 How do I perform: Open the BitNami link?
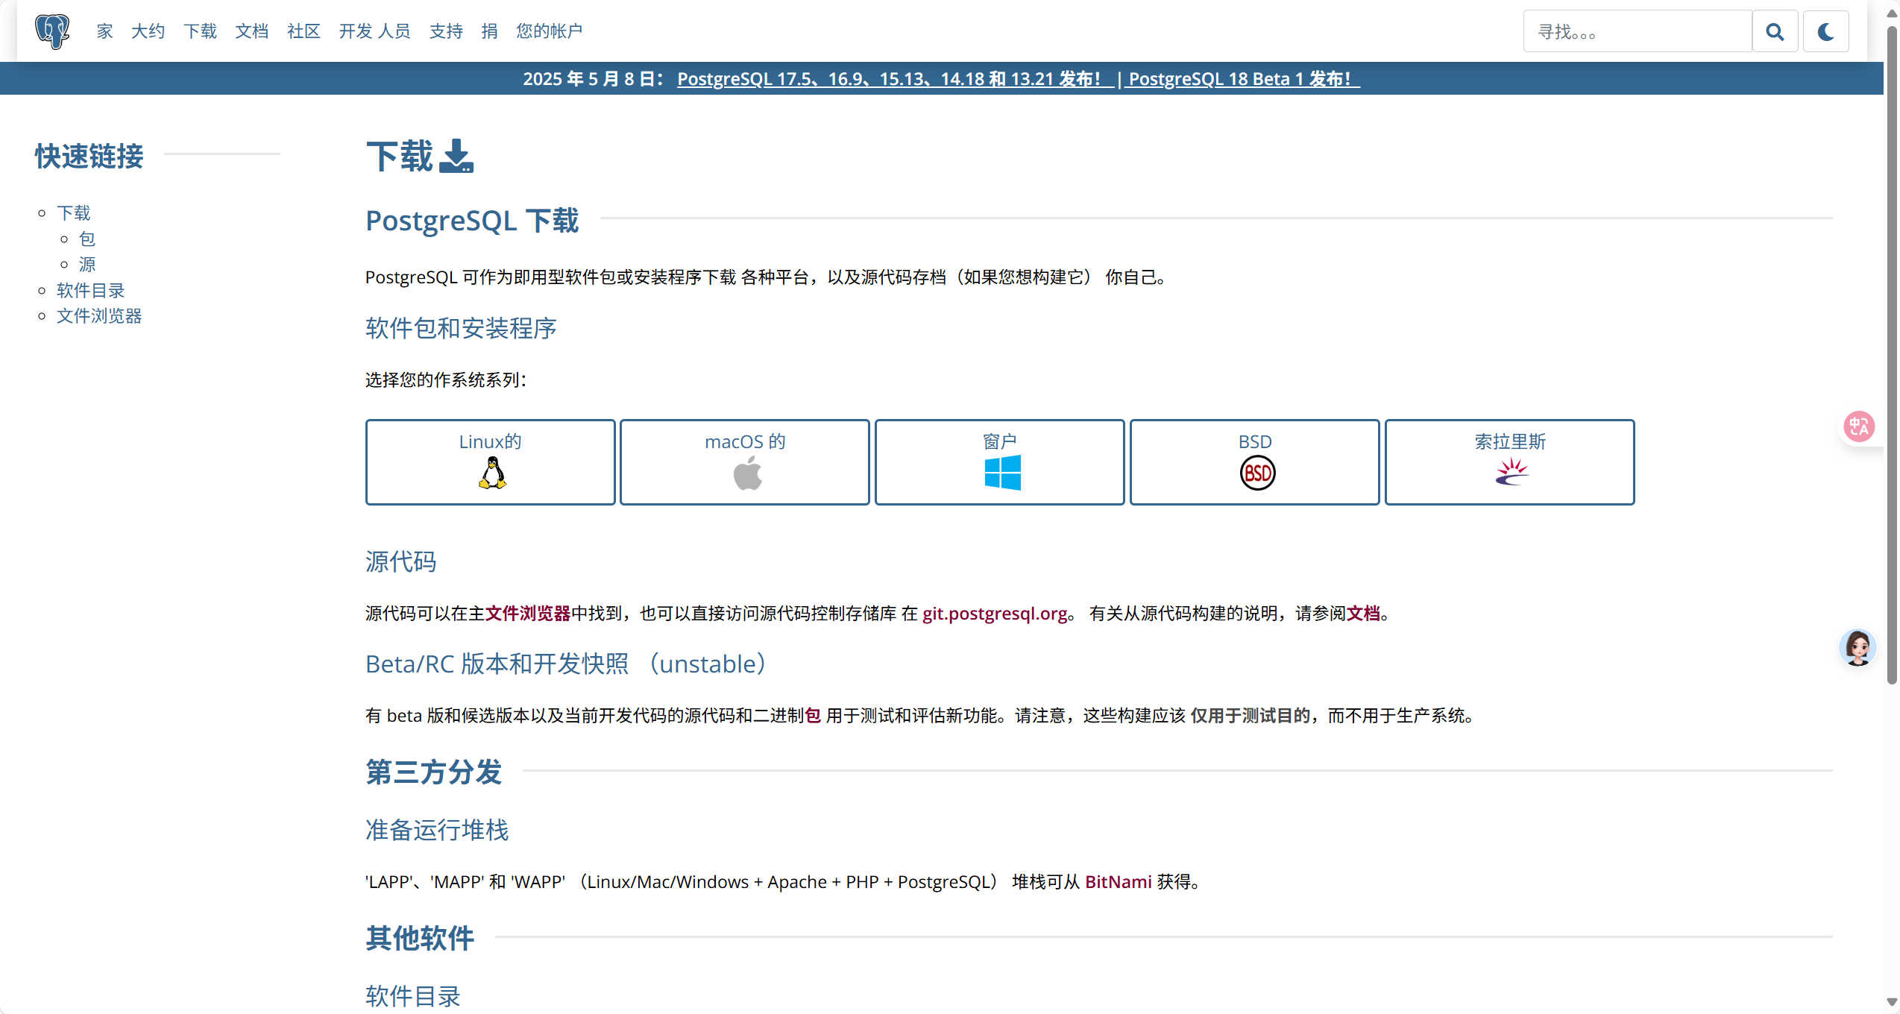pos(1118,881)
